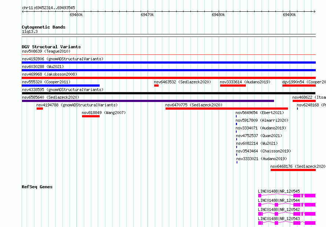Open the nsv6082214 (Wu2021) variant label
This screenshot has width=326, height=227.
[x=257, y=143]
